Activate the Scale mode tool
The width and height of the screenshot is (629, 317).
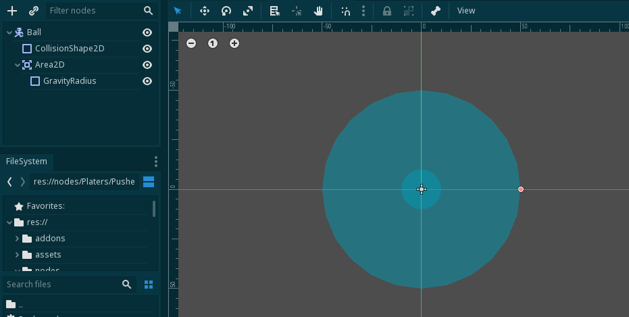coord(248,11)
